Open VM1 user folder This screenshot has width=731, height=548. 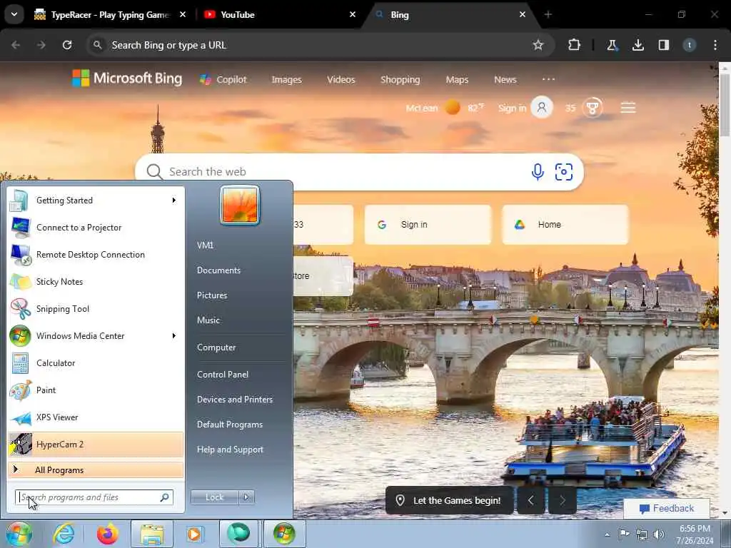click(x=205, y=245)
